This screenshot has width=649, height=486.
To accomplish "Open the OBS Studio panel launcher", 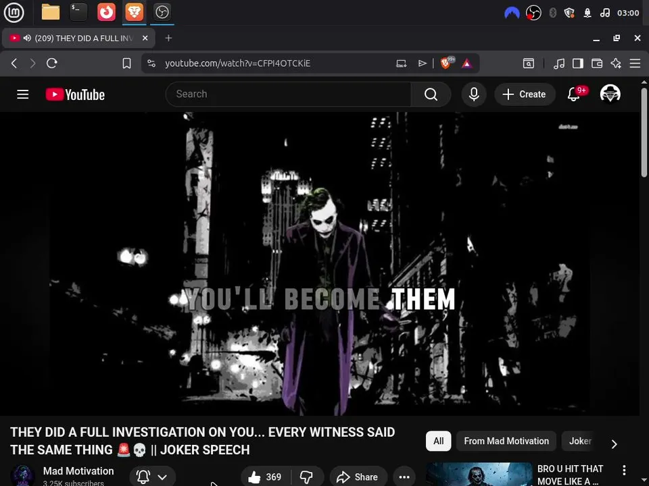I will (x=162, y=12).
